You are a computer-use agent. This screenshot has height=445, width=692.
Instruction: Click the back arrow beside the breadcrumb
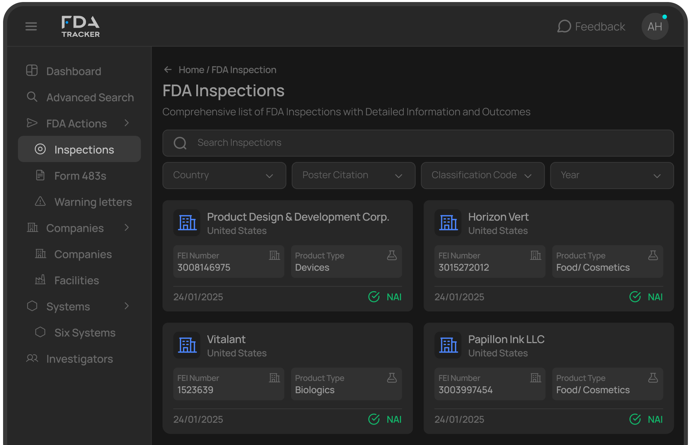click(x=168, y=70)
